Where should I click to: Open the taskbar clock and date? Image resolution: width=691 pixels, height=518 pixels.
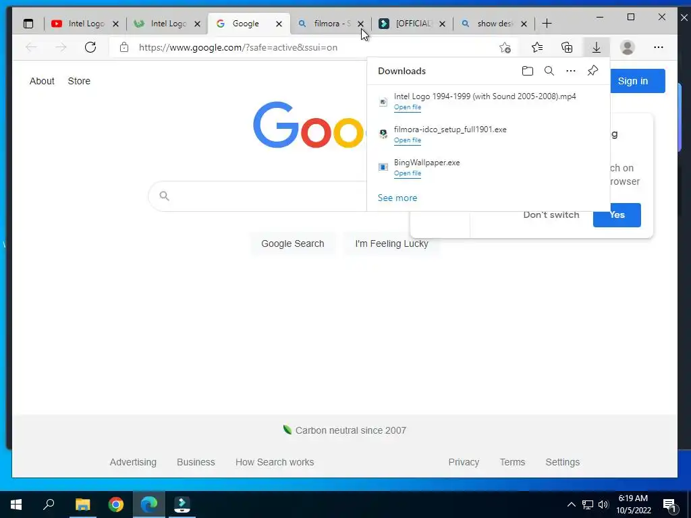pyautogui.click(x=633, y=505)
